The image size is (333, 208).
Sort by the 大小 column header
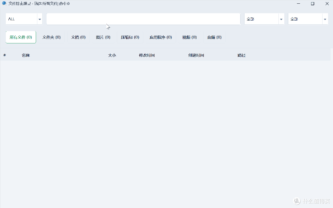(x=112, y=55)
